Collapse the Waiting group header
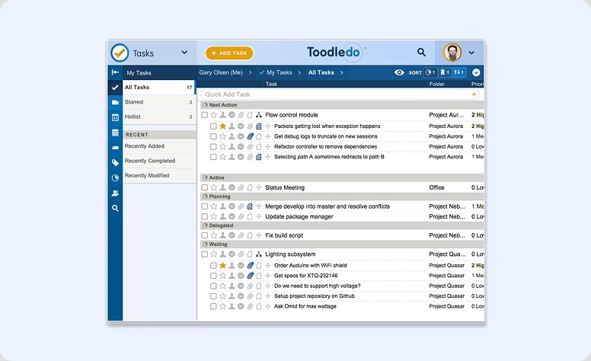Image resolution: width=591 pixels, height=361 pixels. tap(342, 244)
